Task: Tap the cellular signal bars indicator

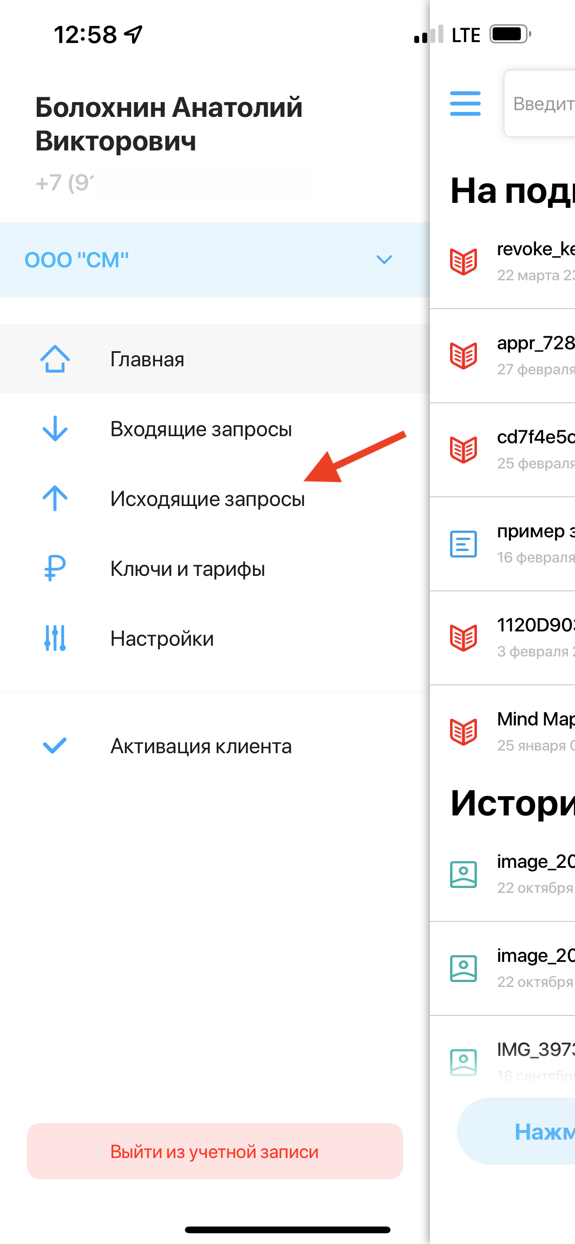Action: click(x=429, y=34)
